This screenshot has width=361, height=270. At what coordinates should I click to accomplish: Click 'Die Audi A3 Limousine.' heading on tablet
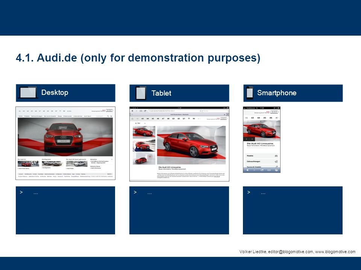pos(170,167)
